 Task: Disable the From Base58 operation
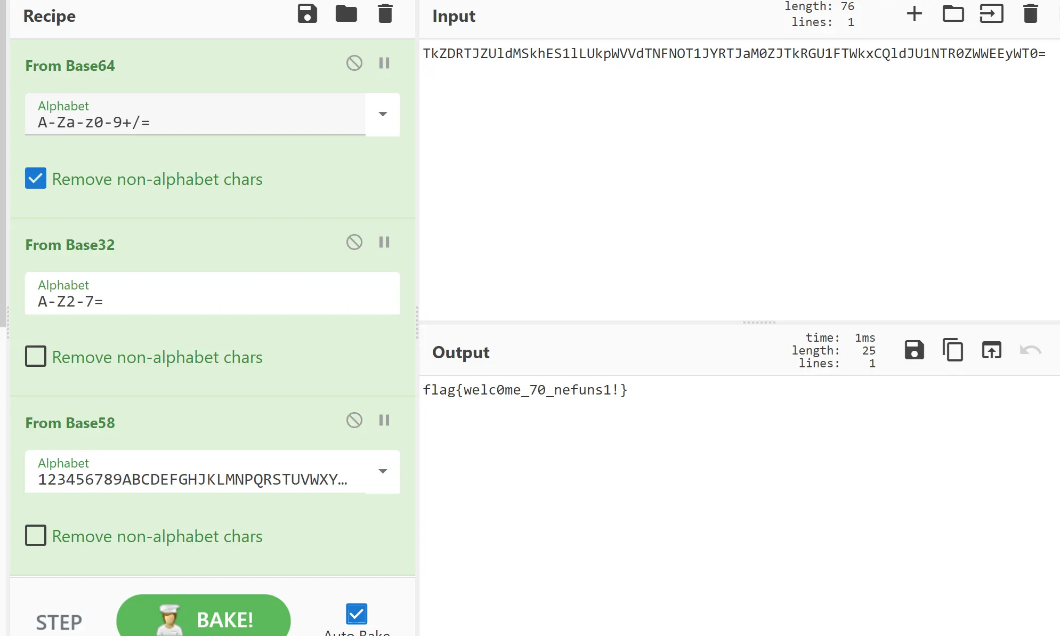click(x=354, y=421)
